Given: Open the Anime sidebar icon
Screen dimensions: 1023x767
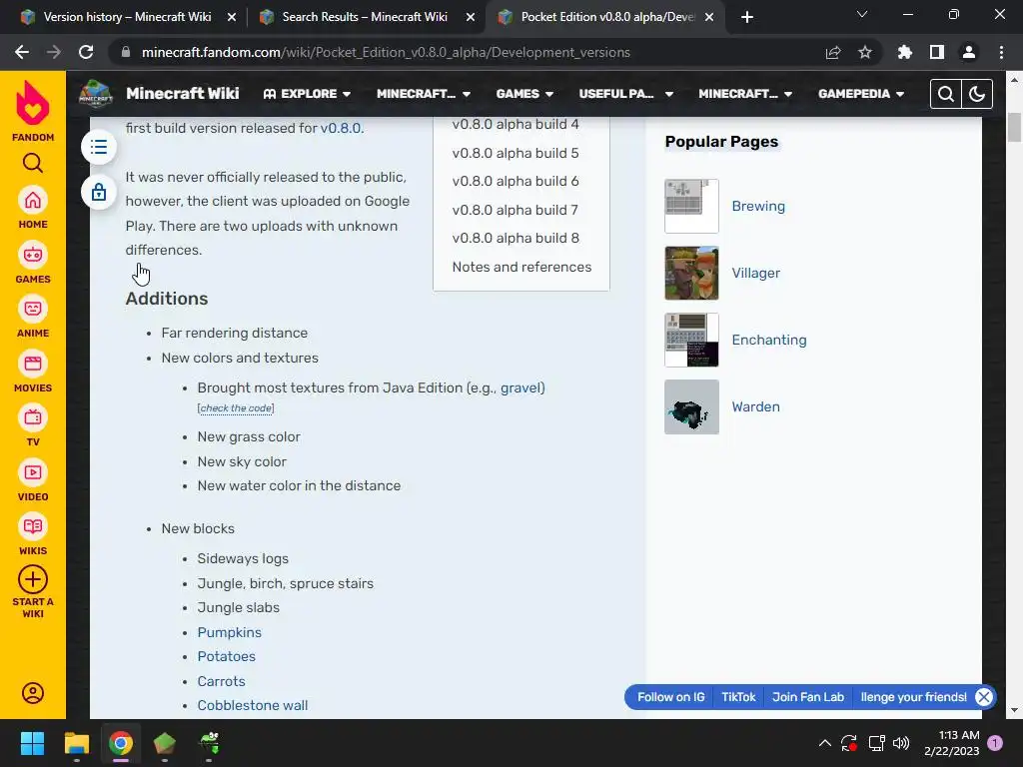Looking at the screenshot, I should (33, 309).
